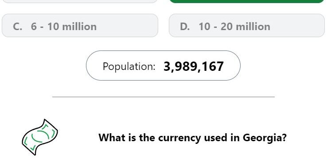Screen dimensions: 327x166
Task: Click the word "Georgia" in the question
Action: click(x=262, y=138)
